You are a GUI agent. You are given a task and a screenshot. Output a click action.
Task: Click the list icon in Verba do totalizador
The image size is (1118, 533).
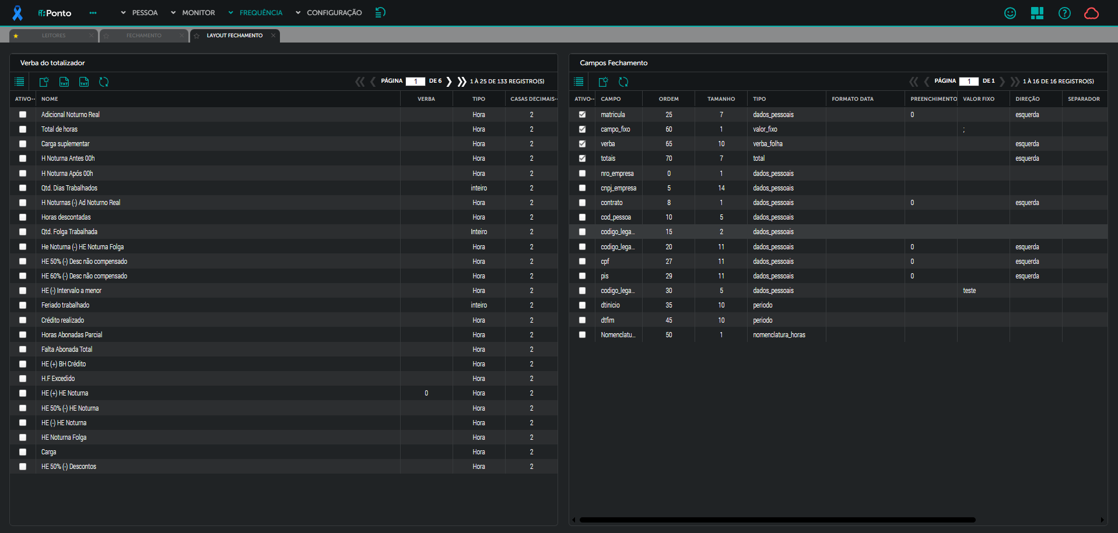(x=19, y=82)
